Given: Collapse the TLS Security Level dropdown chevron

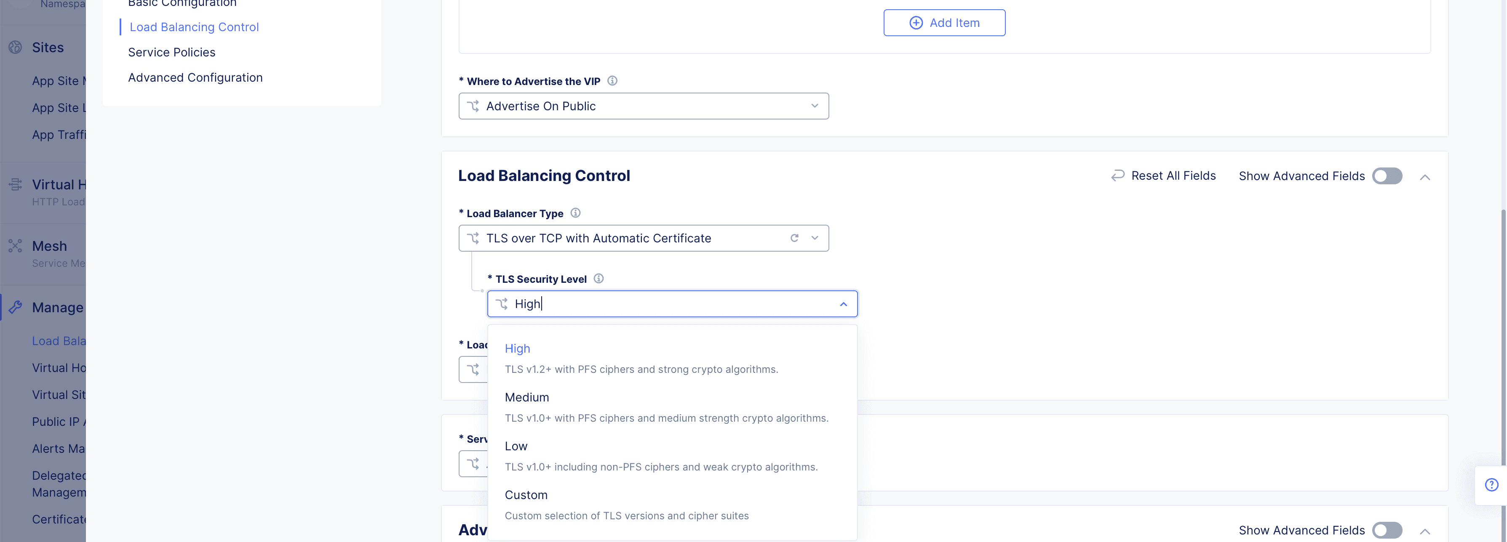Looking at the screenshot, I should (843, 304).
